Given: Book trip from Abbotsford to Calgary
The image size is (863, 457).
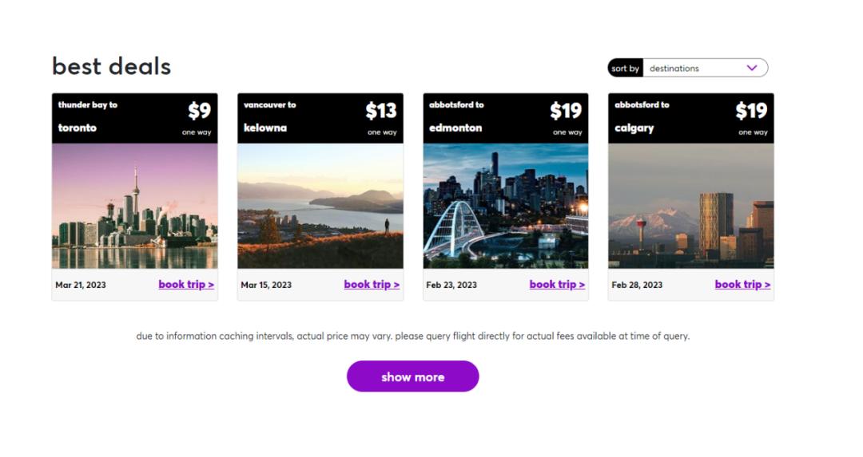Looking at the screenshot, I should point(742,285).
